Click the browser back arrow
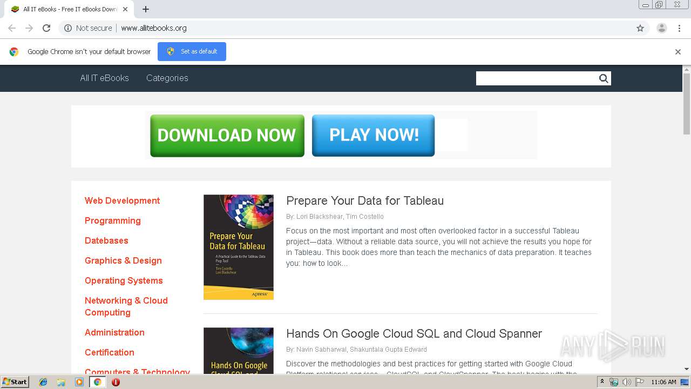This screenshot has height=389, width=691. tap(12, 28)
